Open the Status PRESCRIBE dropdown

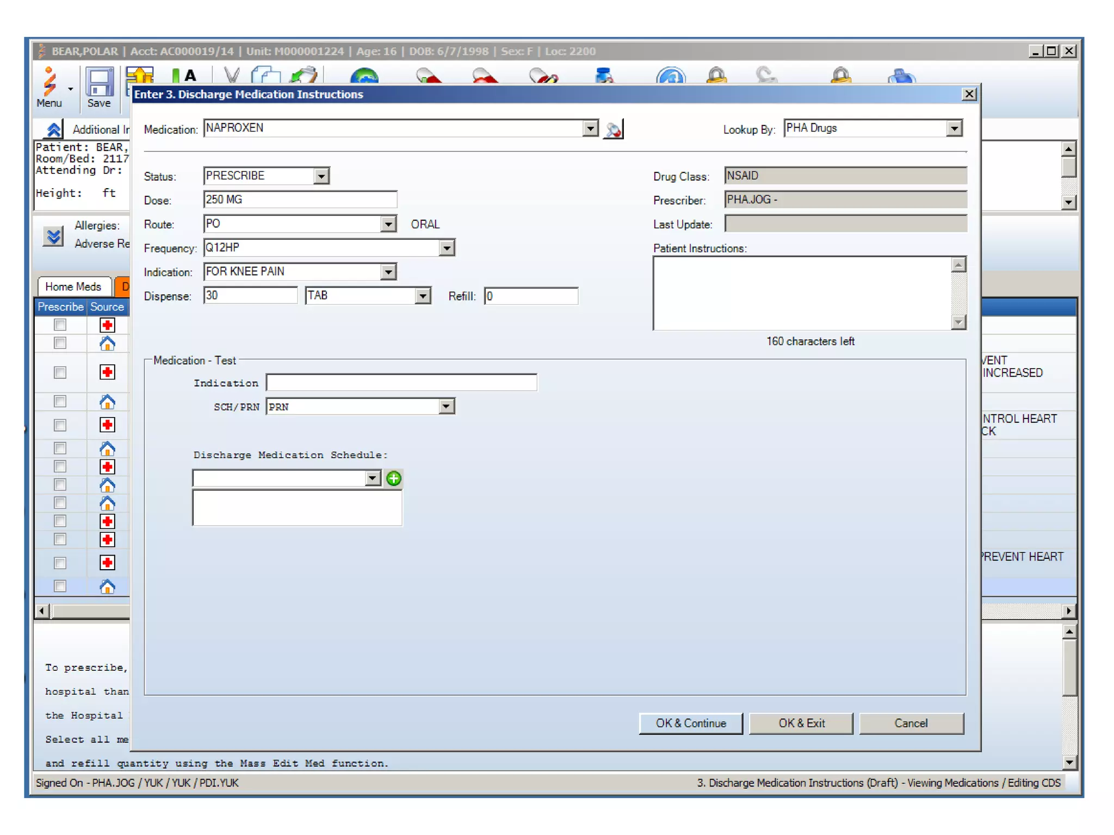[321, 176]
